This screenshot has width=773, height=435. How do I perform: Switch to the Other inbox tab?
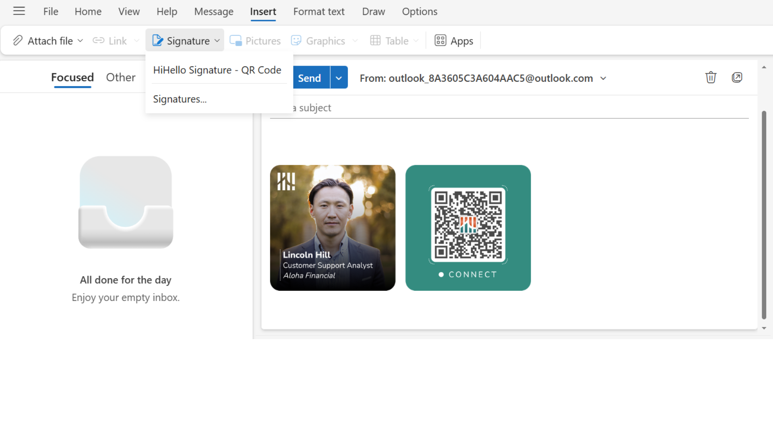[121, 77]
